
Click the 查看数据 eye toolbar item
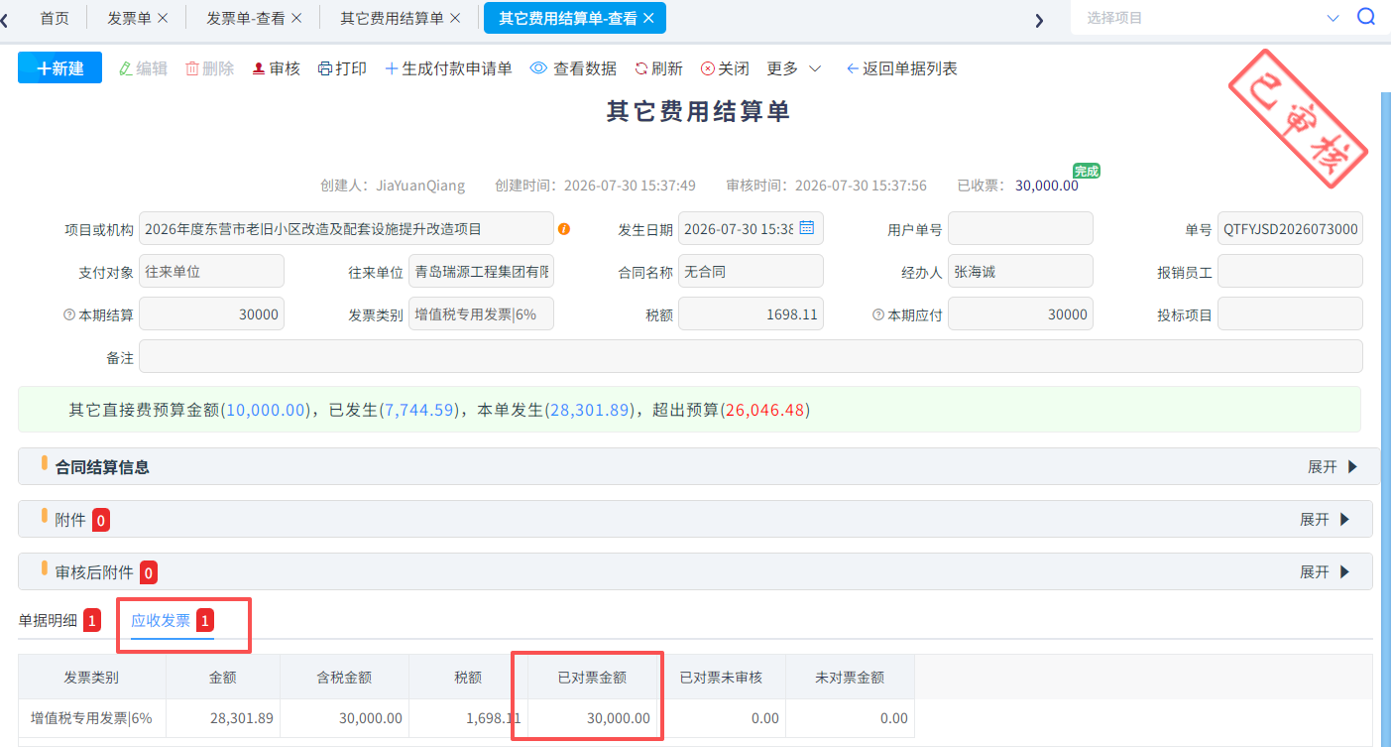pos(573,68)
